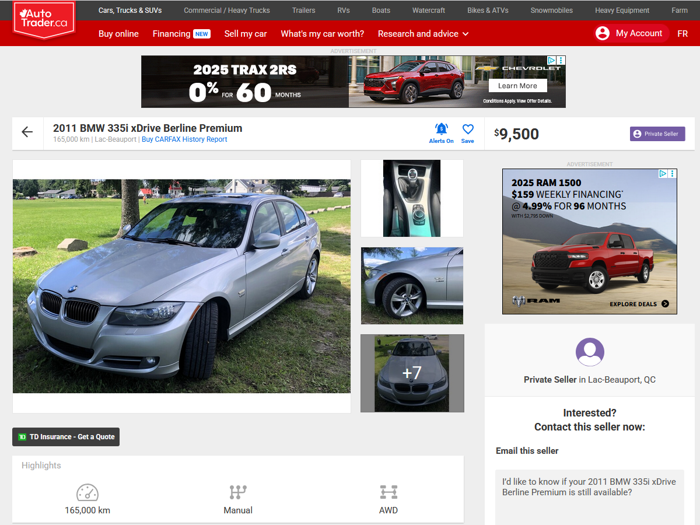Open the AdChoices icon on Chevrolet ad
The height and width of the screenshot is (525, 700).
[551, 60]
